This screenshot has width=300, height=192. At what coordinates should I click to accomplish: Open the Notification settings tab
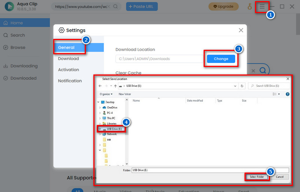coord(70,81)
